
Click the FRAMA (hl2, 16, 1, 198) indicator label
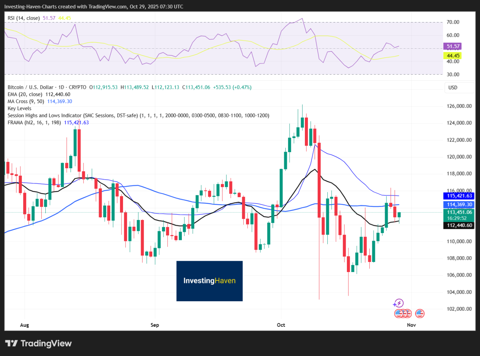point(33,122)
